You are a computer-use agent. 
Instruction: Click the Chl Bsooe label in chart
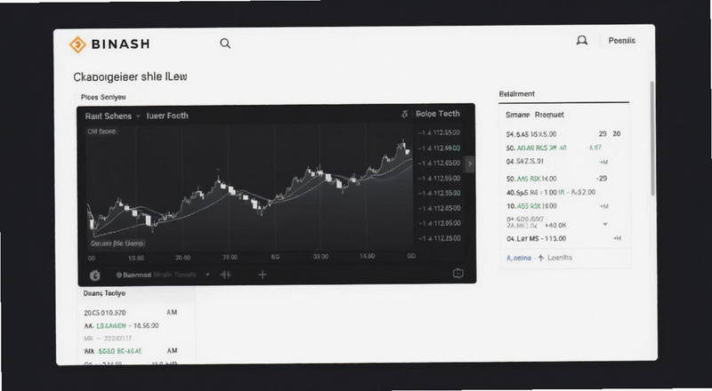pos(101,132)
